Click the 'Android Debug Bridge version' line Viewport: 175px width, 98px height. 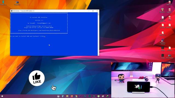39,26
